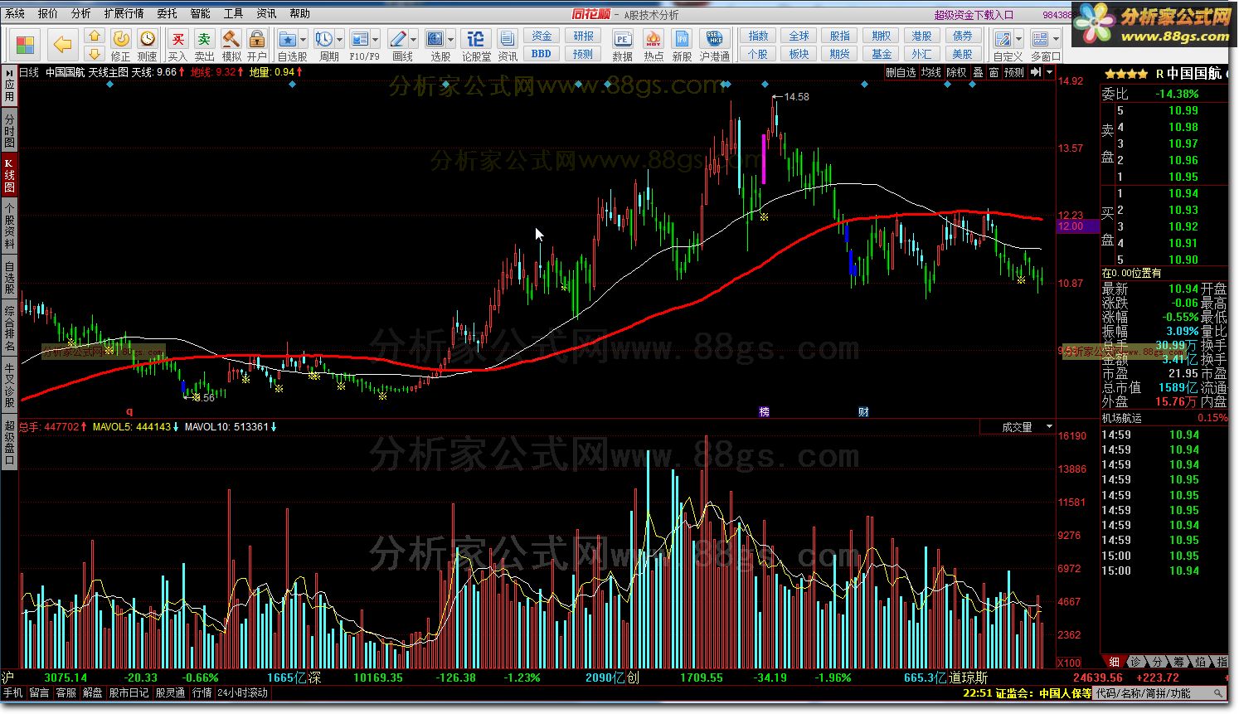
Task: Click the yellow up arrow icon
Action: [x=95, y=36]
